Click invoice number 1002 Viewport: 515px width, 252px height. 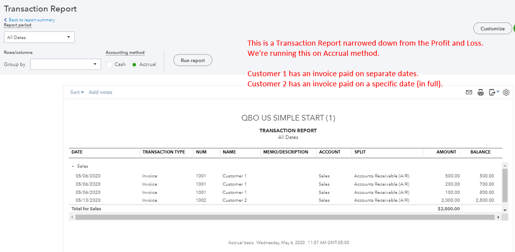201,200
